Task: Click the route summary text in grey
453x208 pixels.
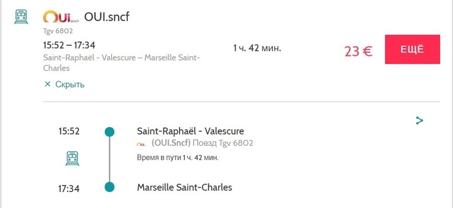Action: click(122, 63)
